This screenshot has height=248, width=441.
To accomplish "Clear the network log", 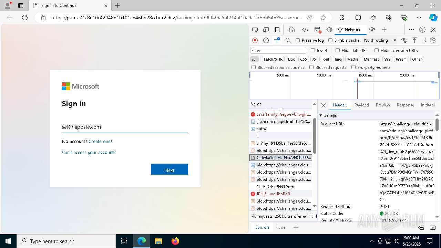I will tap(266, 40).
